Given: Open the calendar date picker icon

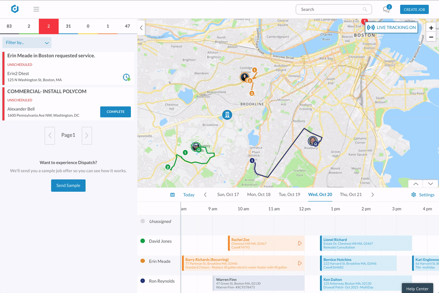Looking at the screenshot, I should click(172, 195).
